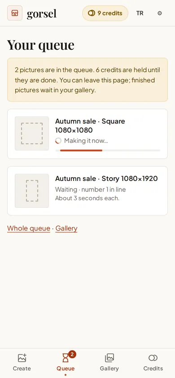Click the Create image-plus icon
The image size is (175, 378).
click(x=22, y=358)
